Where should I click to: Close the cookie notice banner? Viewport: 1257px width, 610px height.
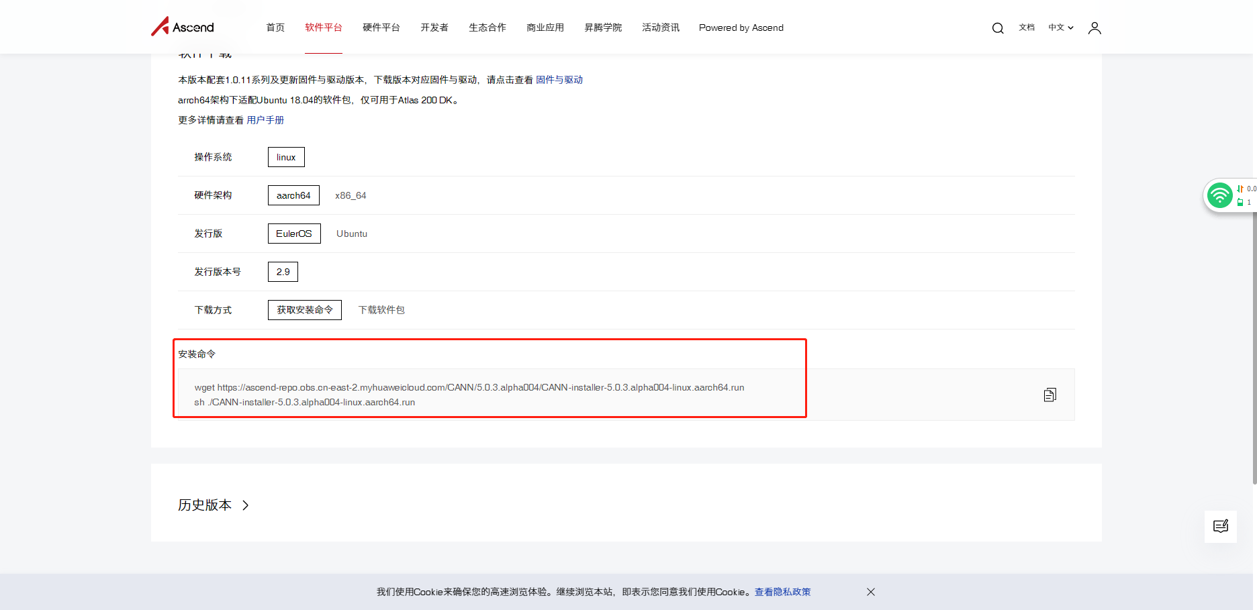click(x=871, y=592)
